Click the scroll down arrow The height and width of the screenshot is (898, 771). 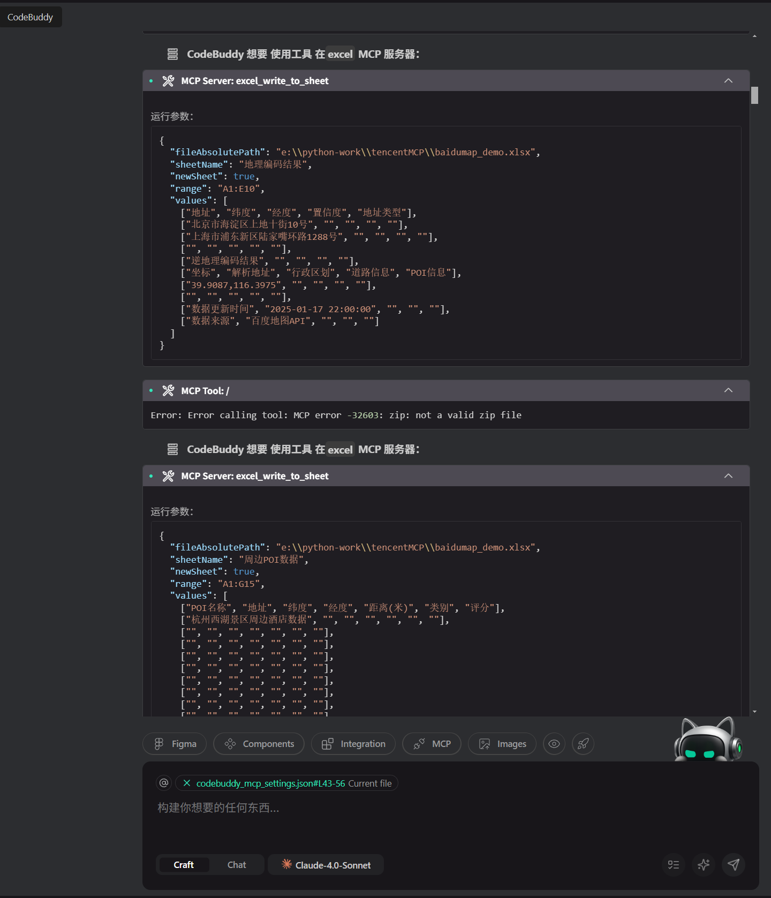point(754,712)
